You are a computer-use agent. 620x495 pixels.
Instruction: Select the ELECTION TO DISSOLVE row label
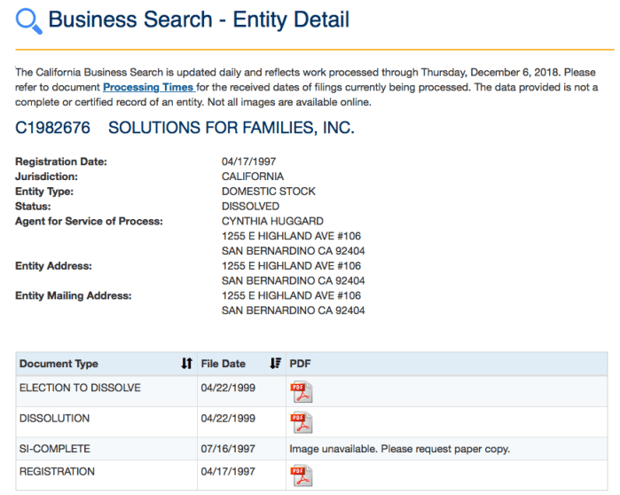[x=80, y=388]
